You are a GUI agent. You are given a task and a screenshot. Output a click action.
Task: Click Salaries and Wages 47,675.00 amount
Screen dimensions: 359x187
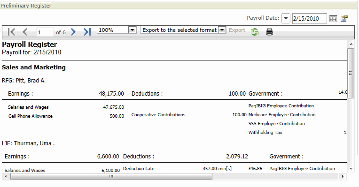(x=114, y=107)
